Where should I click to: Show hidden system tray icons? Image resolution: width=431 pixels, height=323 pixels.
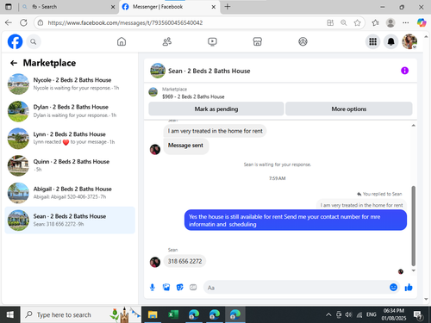pos(328,314)
